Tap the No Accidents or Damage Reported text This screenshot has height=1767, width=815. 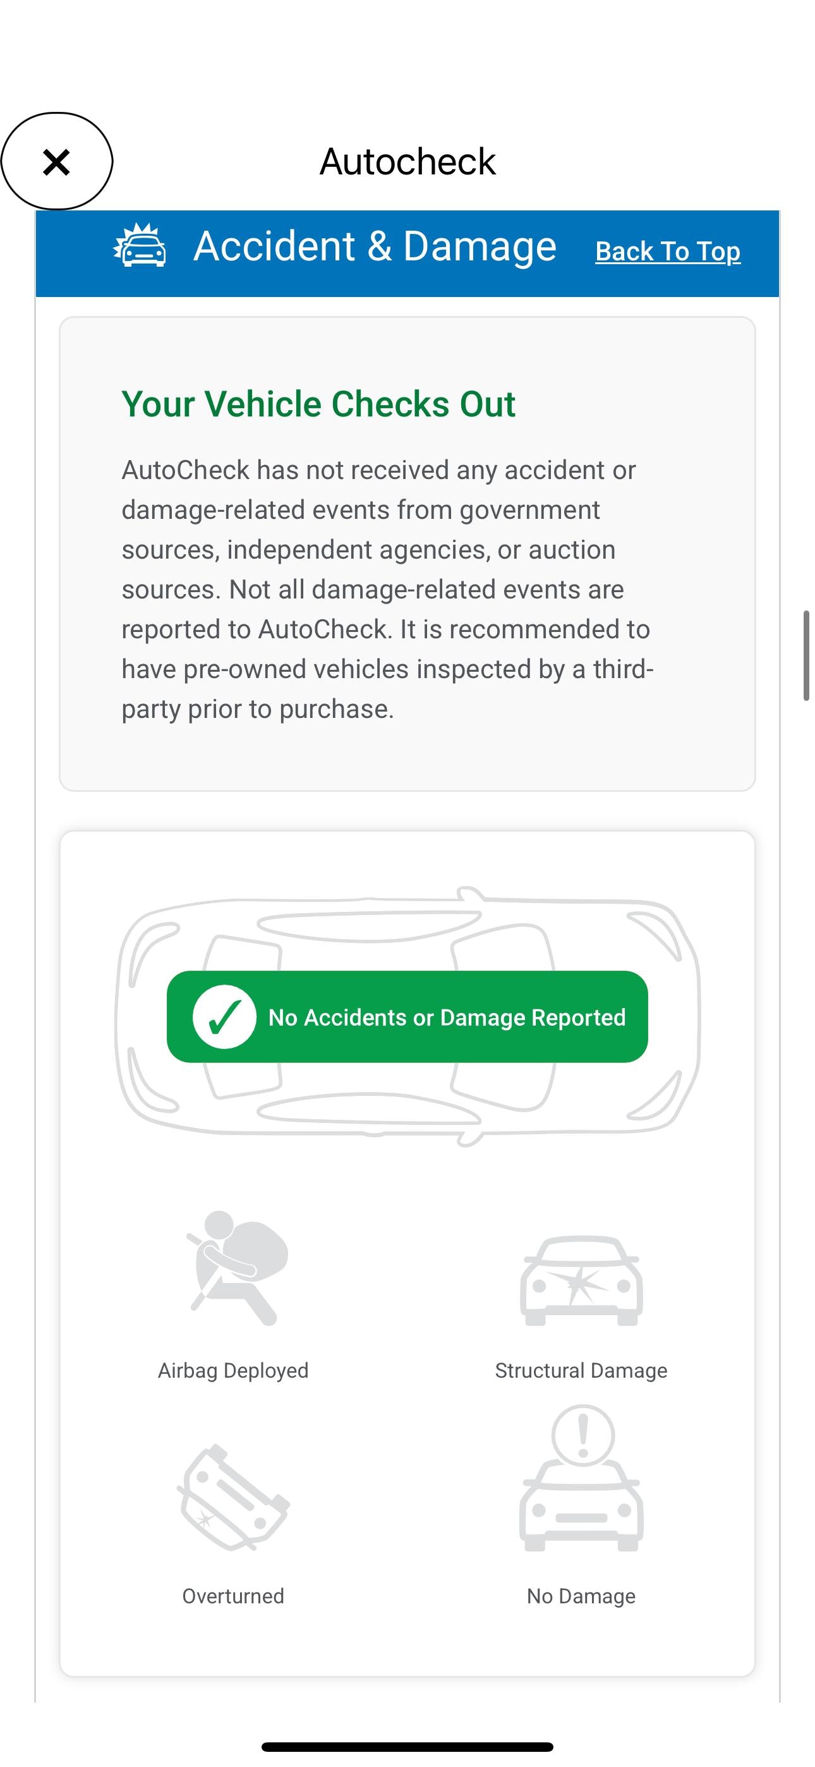point(447,1017)
